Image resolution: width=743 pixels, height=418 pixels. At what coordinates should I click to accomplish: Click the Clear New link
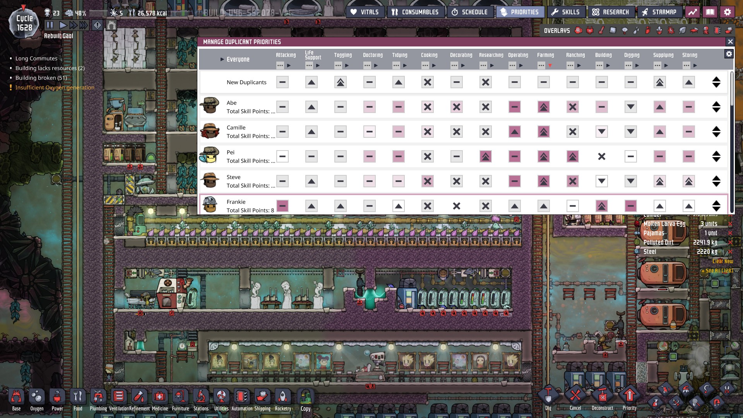(x=722, y=261)
